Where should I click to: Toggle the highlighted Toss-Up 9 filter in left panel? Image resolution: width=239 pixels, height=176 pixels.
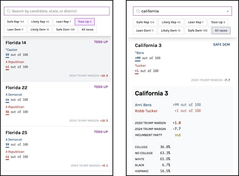(x=85, y=22)
